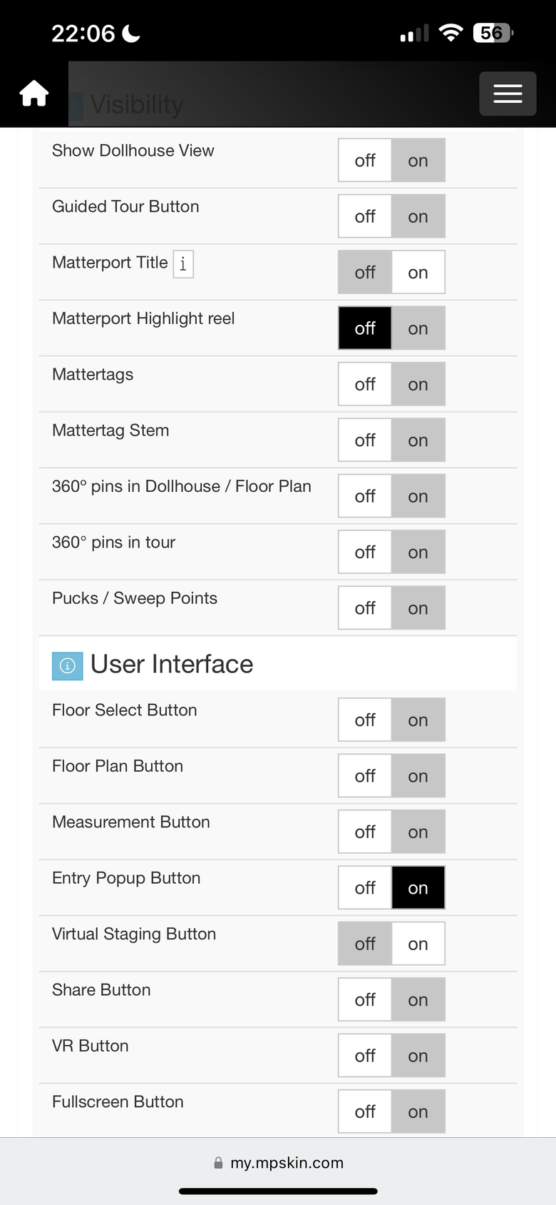Image resolution: width=556 pixels, height=1205 pixels.
Task: Turn on the Floor Select Button
Action: click(x=418, y=720)
